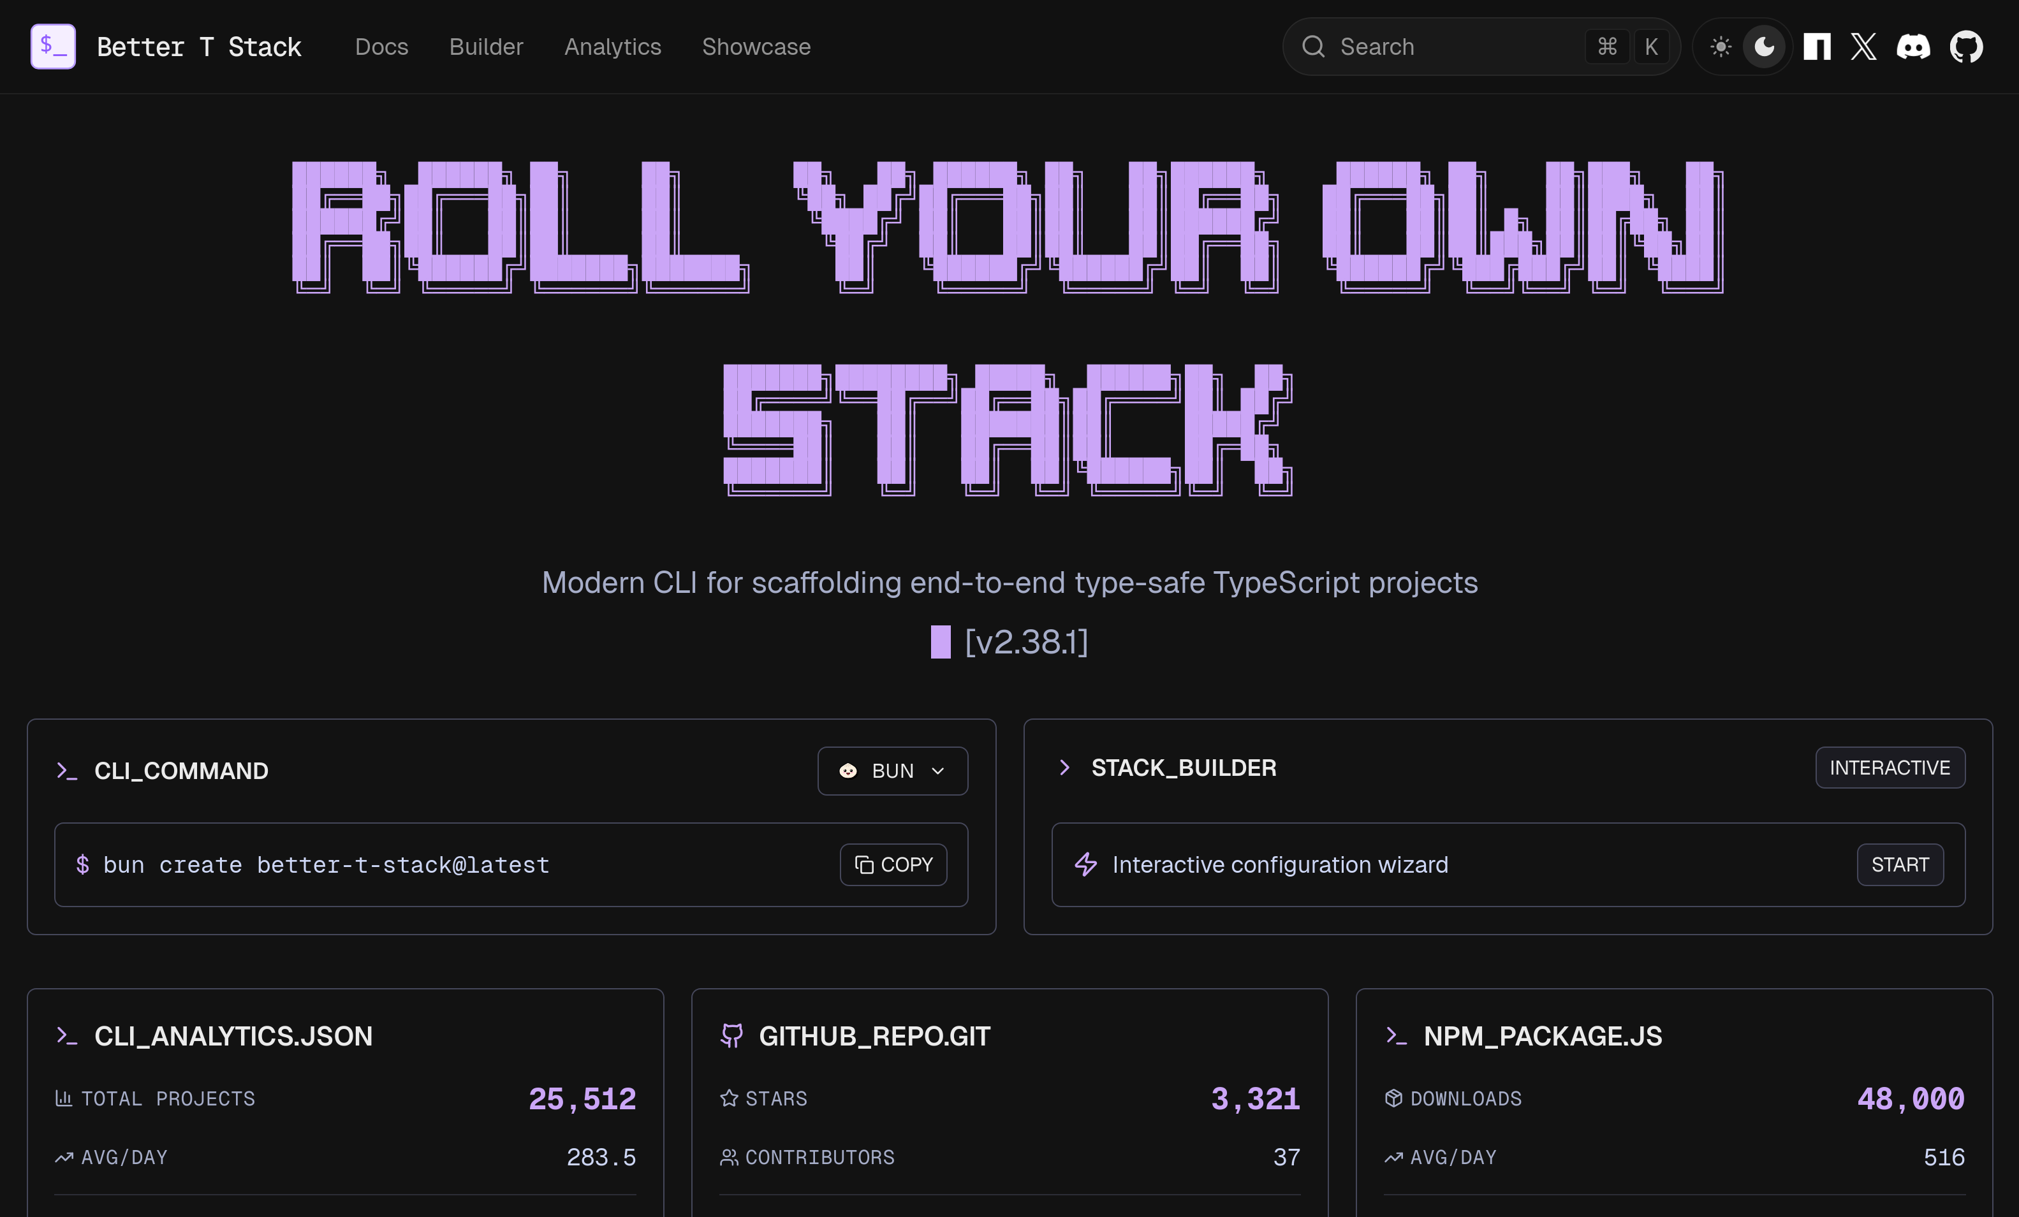Expand the STACK_BUILDER chevron
2019x1217 pixels.
point(1065,768)
